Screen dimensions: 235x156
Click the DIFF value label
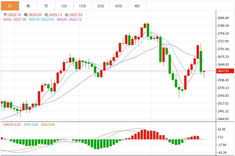(31, 125)
